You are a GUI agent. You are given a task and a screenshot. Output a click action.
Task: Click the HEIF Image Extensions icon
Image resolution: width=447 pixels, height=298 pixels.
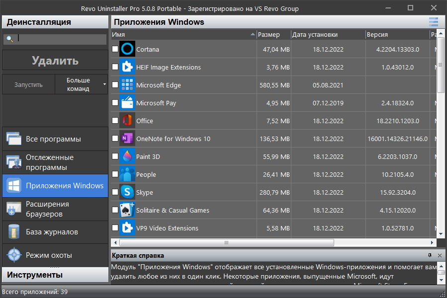(x=127, y=67)
